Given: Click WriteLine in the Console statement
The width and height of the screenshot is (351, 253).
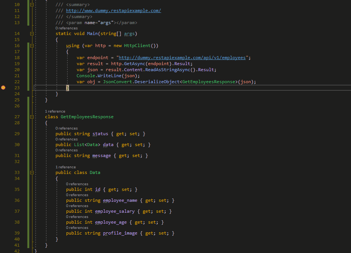Looking at the screenshot, I should pos(109,76).
